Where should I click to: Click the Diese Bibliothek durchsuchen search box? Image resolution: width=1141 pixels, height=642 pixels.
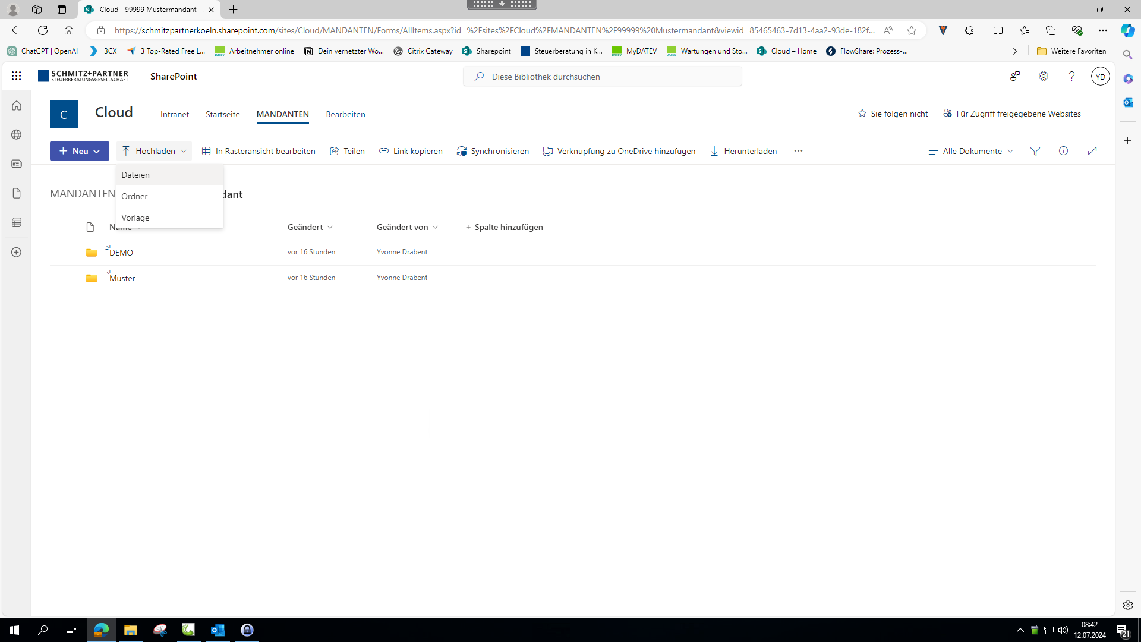[x=603, y=77]
